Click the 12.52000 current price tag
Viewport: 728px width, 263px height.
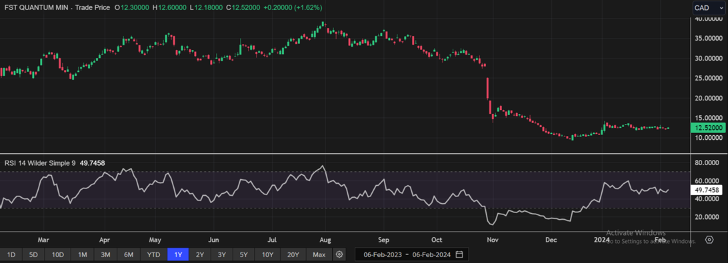point(707,128)
